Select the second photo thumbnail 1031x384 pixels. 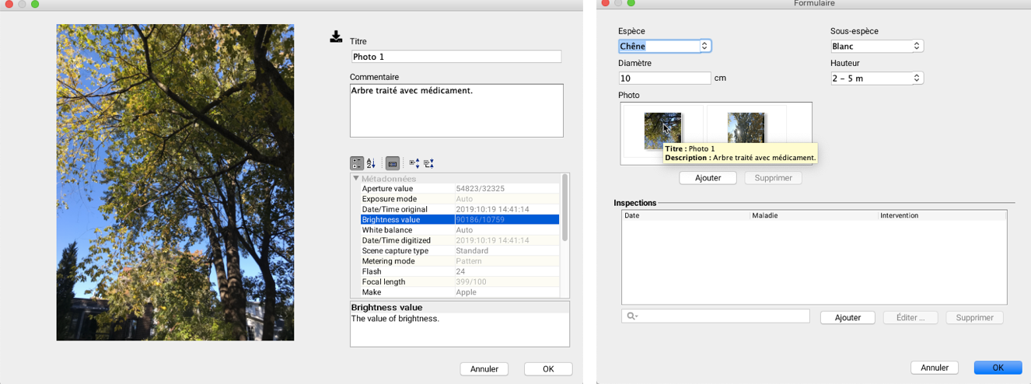point(746,130)
